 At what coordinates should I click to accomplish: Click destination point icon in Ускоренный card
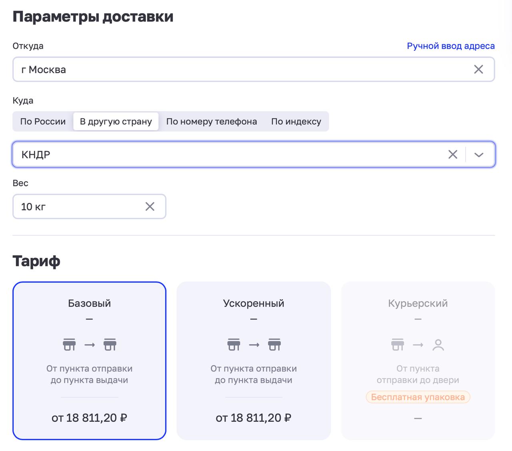click(x=274, y=345)
